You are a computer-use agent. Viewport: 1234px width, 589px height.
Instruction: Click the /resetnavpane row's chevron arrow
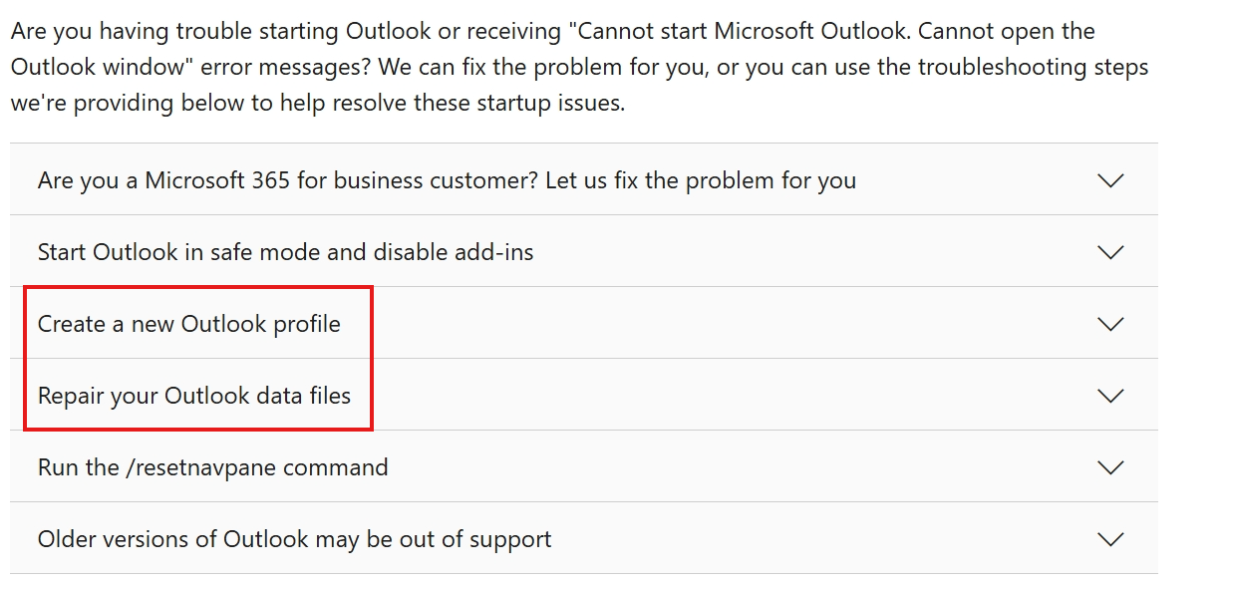pyautogui.click(x=1109, y=467)
